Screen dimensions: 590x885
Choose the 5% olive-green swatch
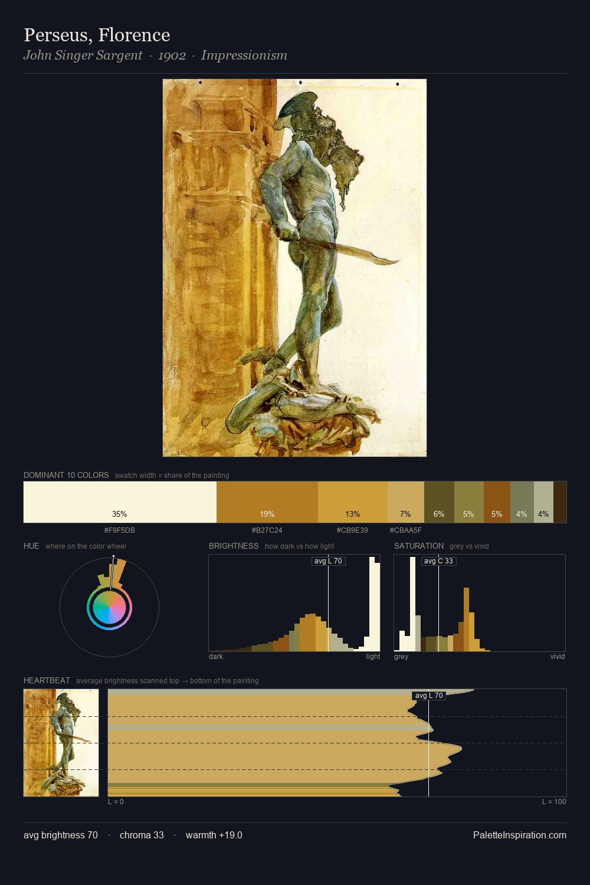(x=469, y=502)
